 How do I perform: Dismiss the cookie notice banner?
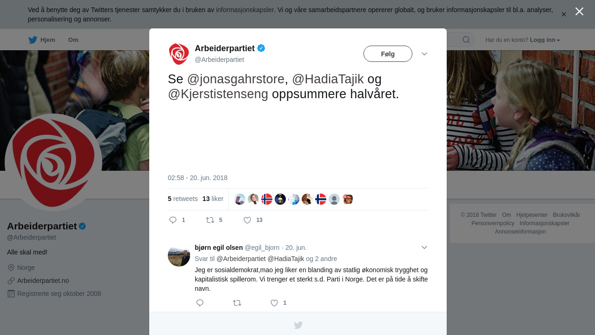point(564,14)
